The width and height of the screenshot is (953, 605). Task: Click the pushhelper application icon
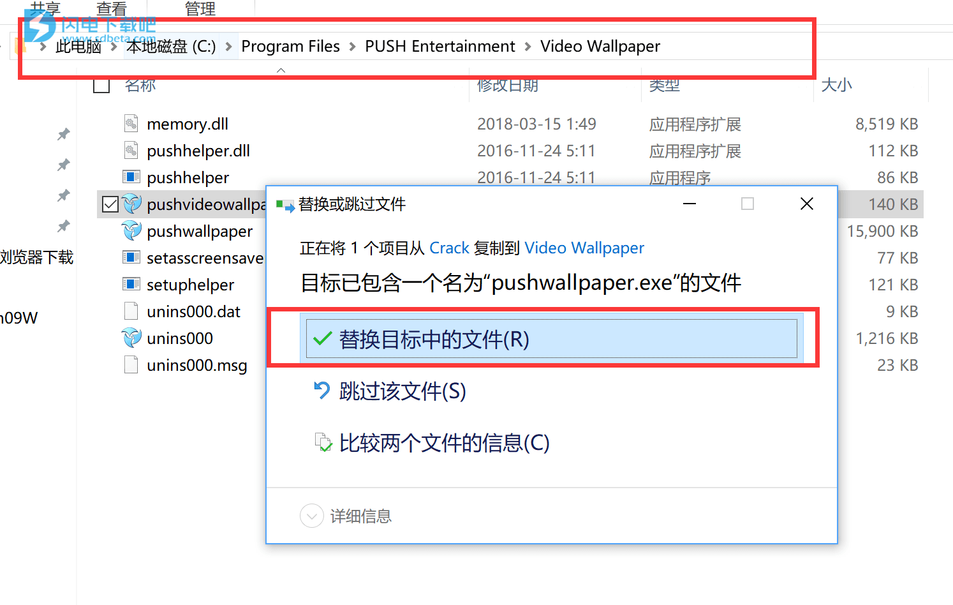click(131, 177)
